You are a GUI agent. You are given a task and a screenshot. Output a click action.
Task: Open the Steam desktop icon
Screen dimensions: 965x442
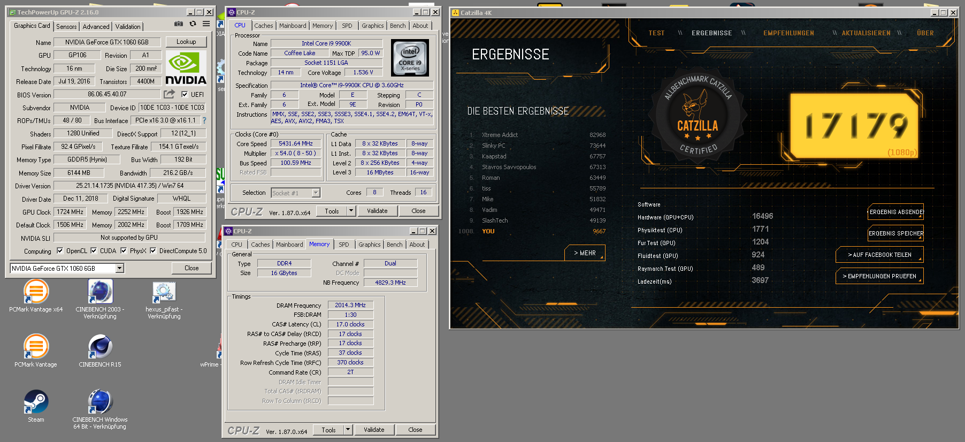[36, 406]
